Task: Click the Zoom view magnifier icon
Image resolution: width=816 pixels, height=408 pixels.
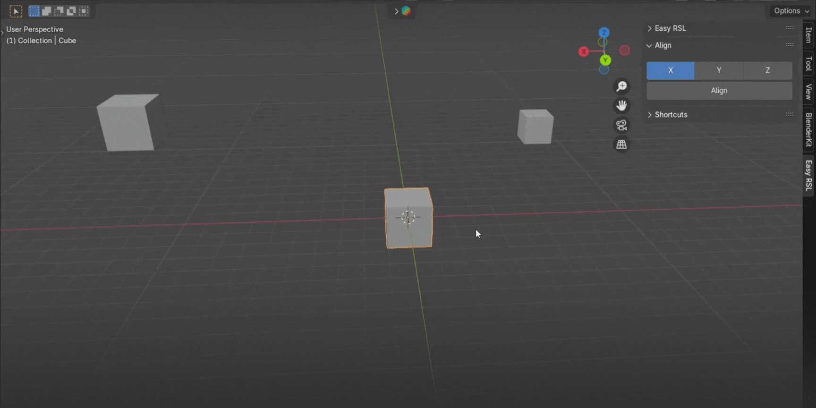Action: [621, 86]
